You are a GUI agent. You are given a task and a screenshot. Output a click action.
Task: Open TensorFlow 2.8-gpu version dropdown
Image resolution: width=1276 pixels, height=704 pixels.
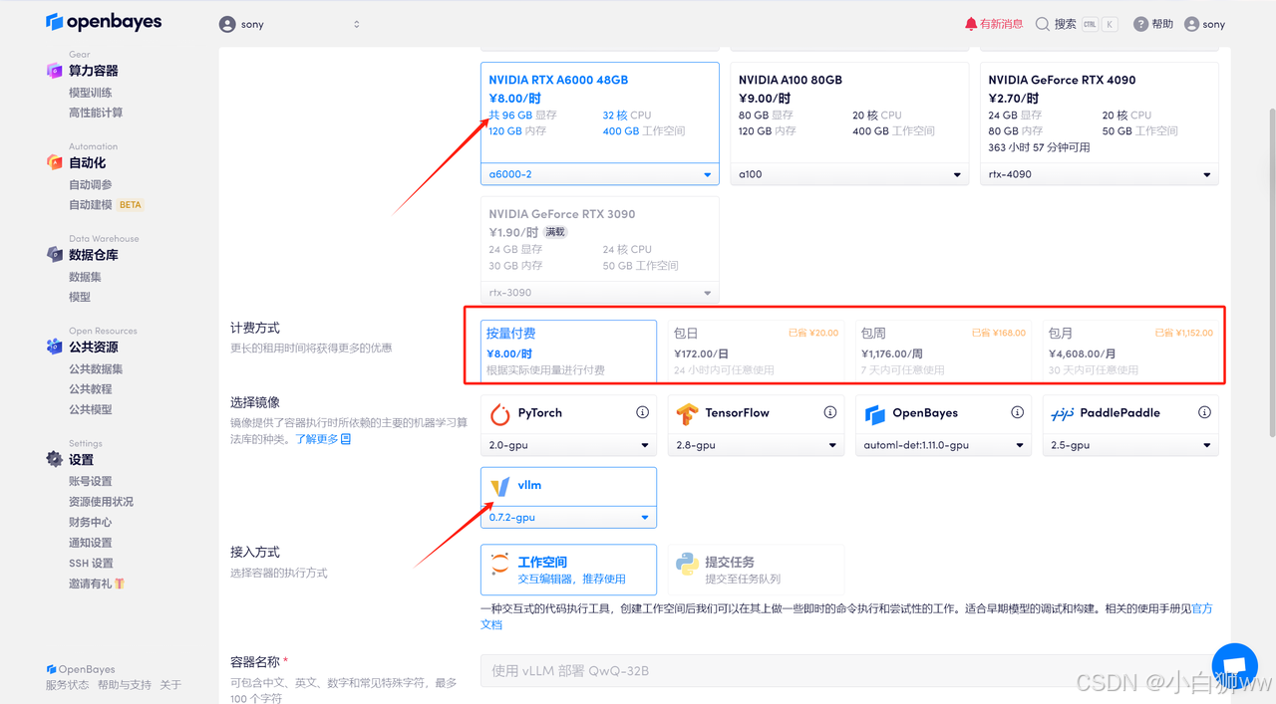point(756,445)
